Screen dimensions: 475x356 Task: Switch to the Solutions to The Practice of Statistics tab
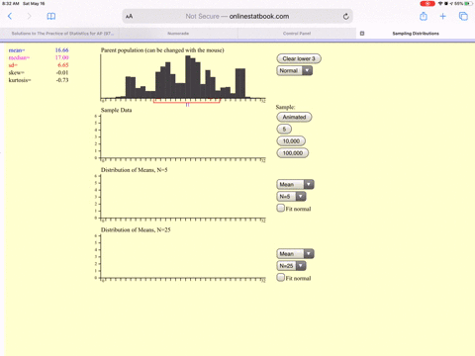(59, 34)
